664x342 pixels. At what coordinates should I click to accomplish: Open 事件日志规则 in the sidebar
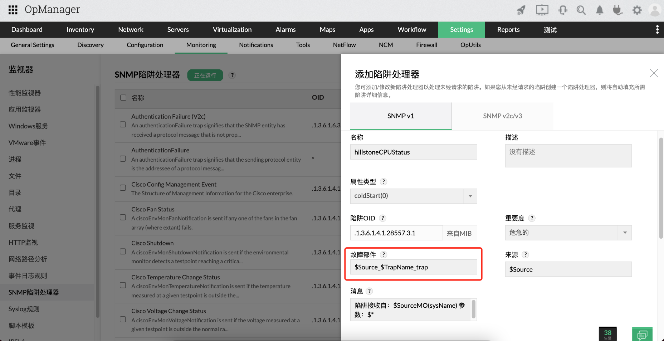(28, 275)
